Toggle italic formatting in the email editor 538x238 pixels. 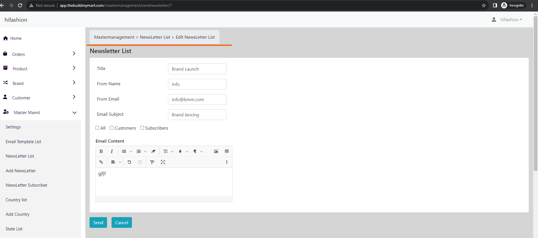pos(112,151)
